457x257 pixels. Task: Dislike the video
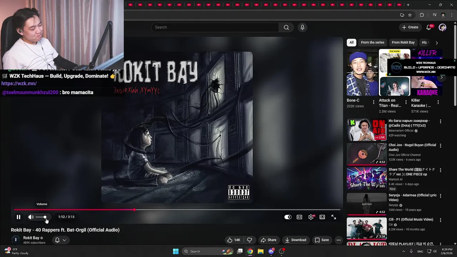(250, 240)
